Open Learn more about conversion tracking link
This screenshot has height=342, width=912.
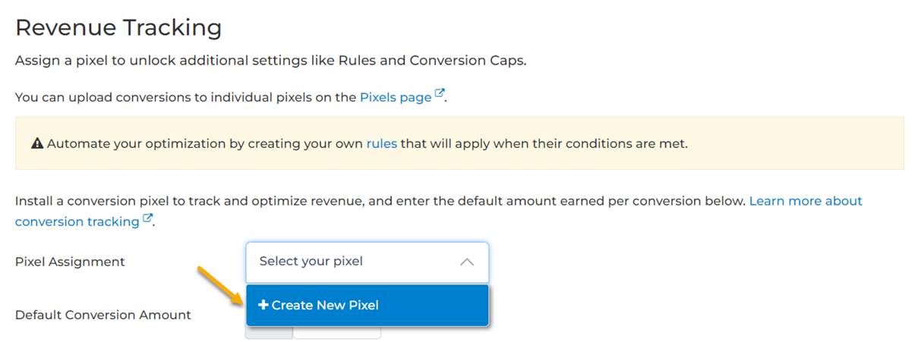click(805, 201)
